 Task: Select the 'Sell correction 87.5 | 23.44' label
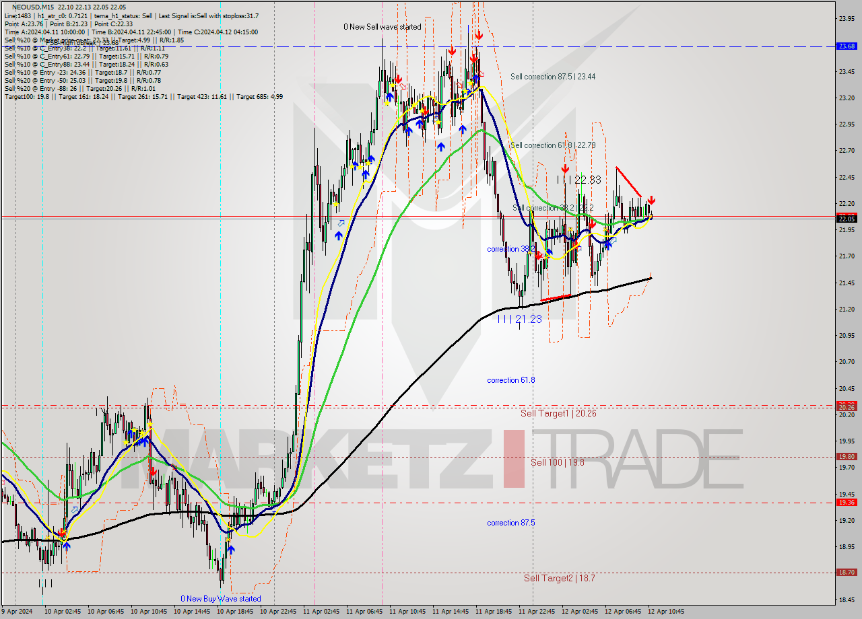point(553,77)
